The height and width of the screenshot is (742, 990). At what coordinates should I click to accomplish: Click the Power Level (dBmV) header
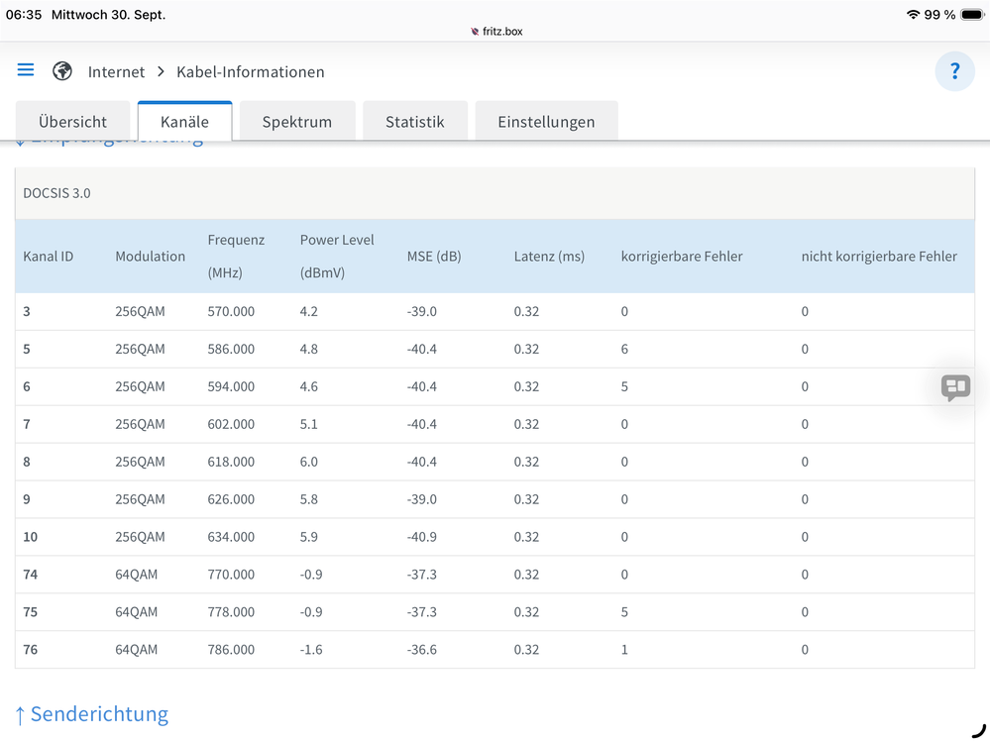pos(337,257)
